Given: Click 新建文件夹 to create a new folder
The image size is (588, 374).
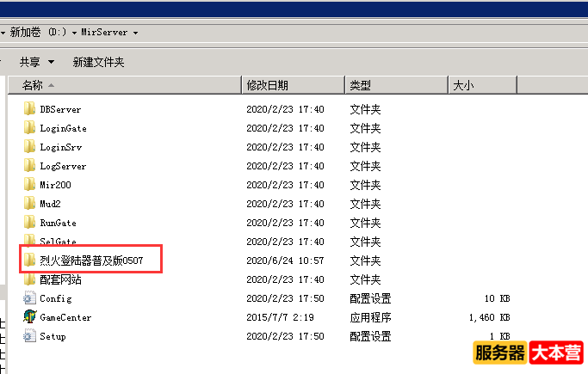Looking at the screenshot, I should [x=98, y=62].
